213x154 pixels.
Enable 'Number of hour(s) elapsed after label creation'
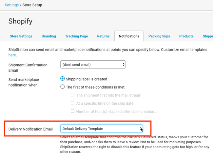pyautogui.click(x=72, y=111)
